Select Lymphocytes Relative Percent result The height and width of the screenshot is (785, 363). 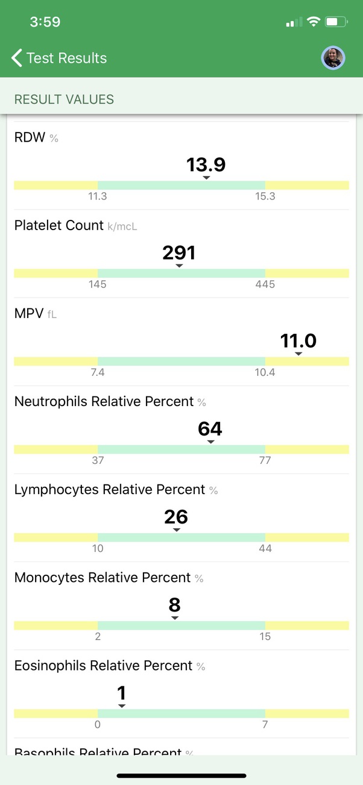tap(181, 518)
